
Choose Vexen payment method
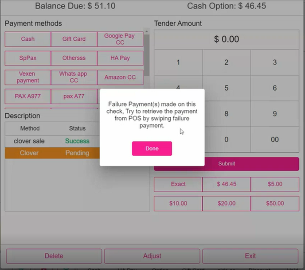tap(27, 77)
